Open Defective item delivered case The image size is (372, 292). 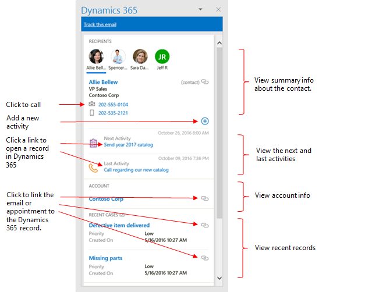(119, 225)
